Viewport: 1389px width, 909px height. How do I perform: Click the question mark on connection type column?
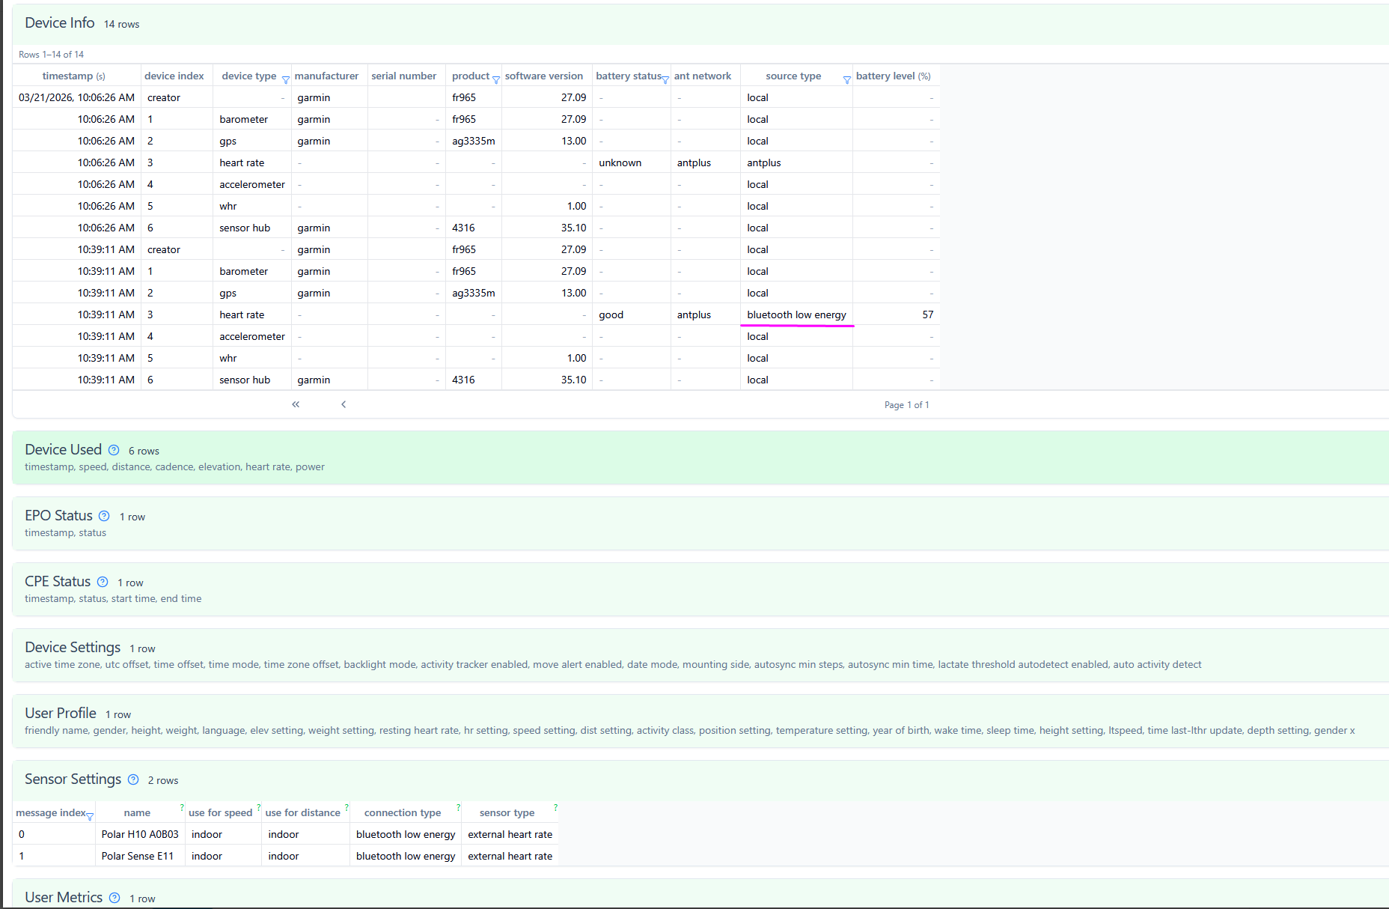458,807
